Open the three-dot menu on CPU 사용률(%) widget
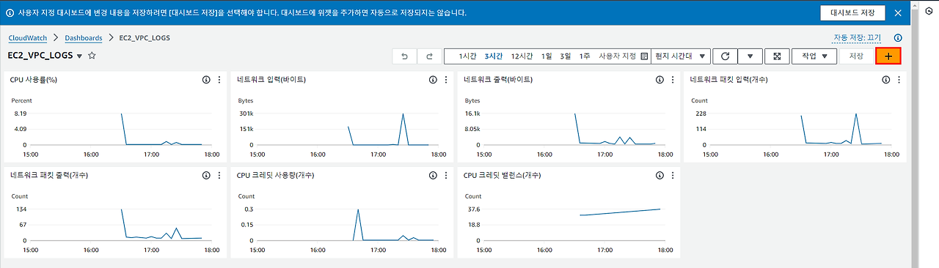 pos(219,79)
